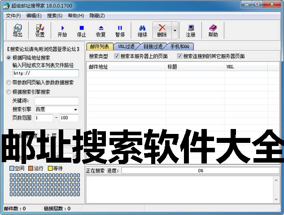Click 邮件数：0 in status bar
Screen dimensions: 284x215
15,209
